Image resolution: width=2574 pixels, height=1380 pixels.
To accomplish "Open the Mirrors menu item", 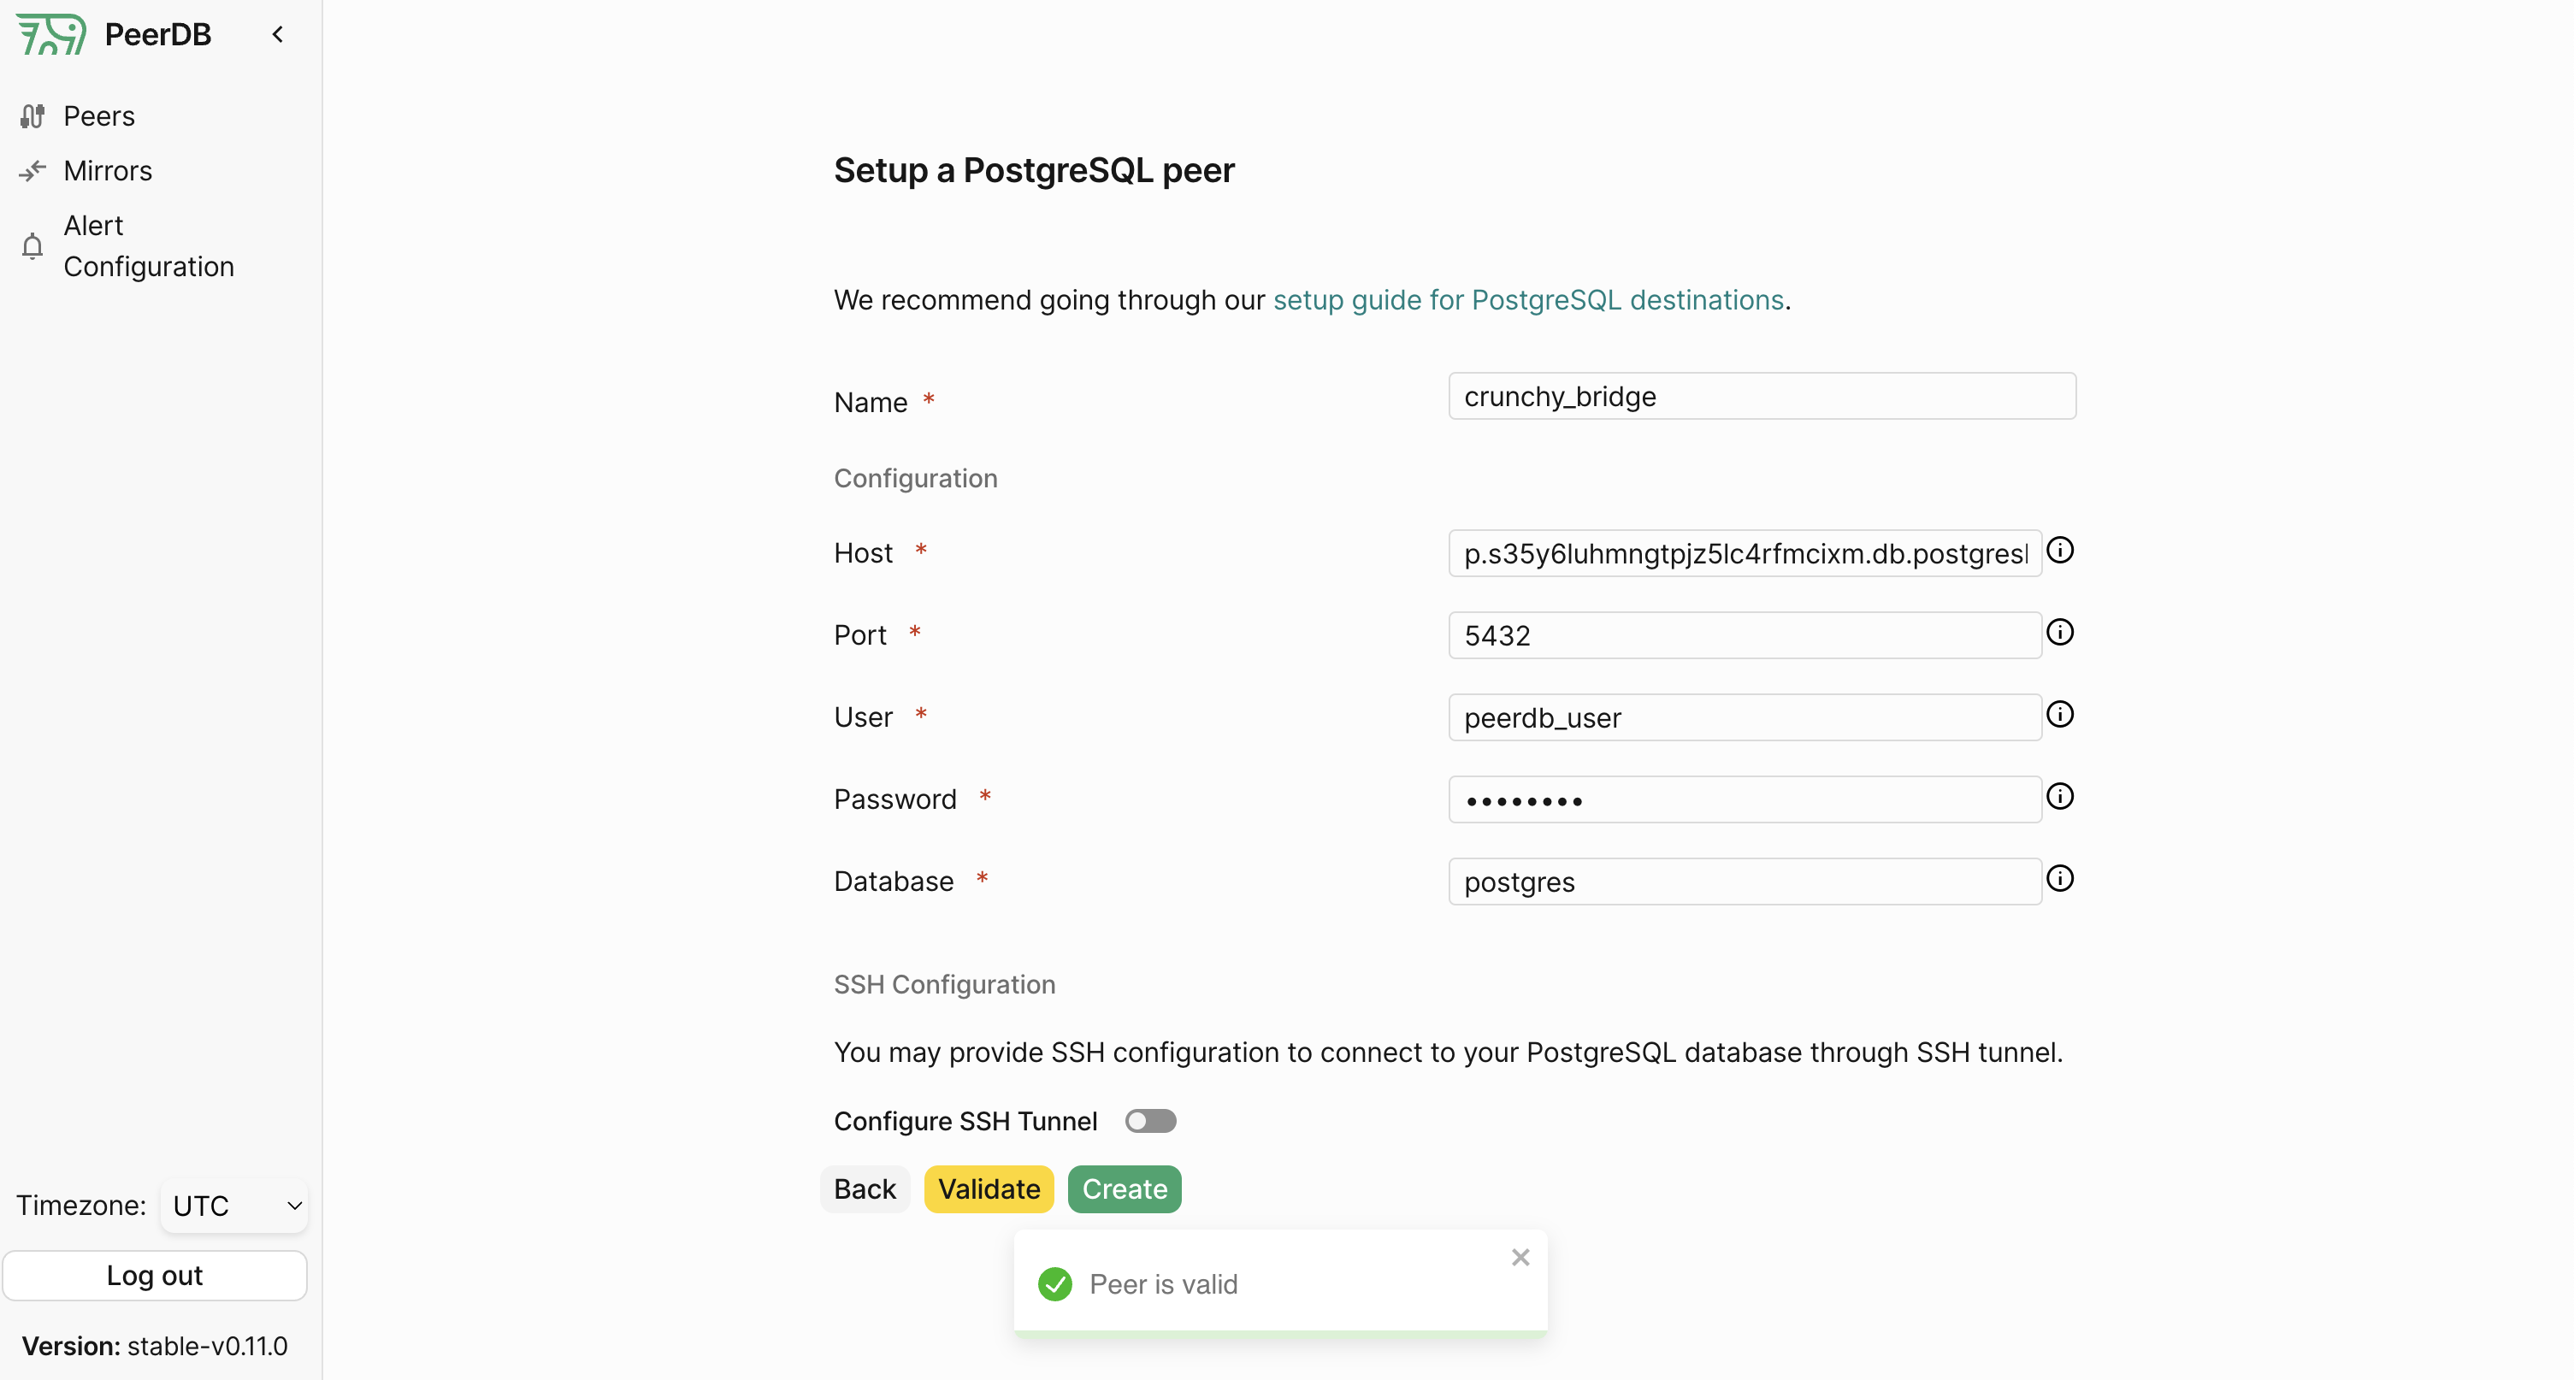I will point(108,171).
